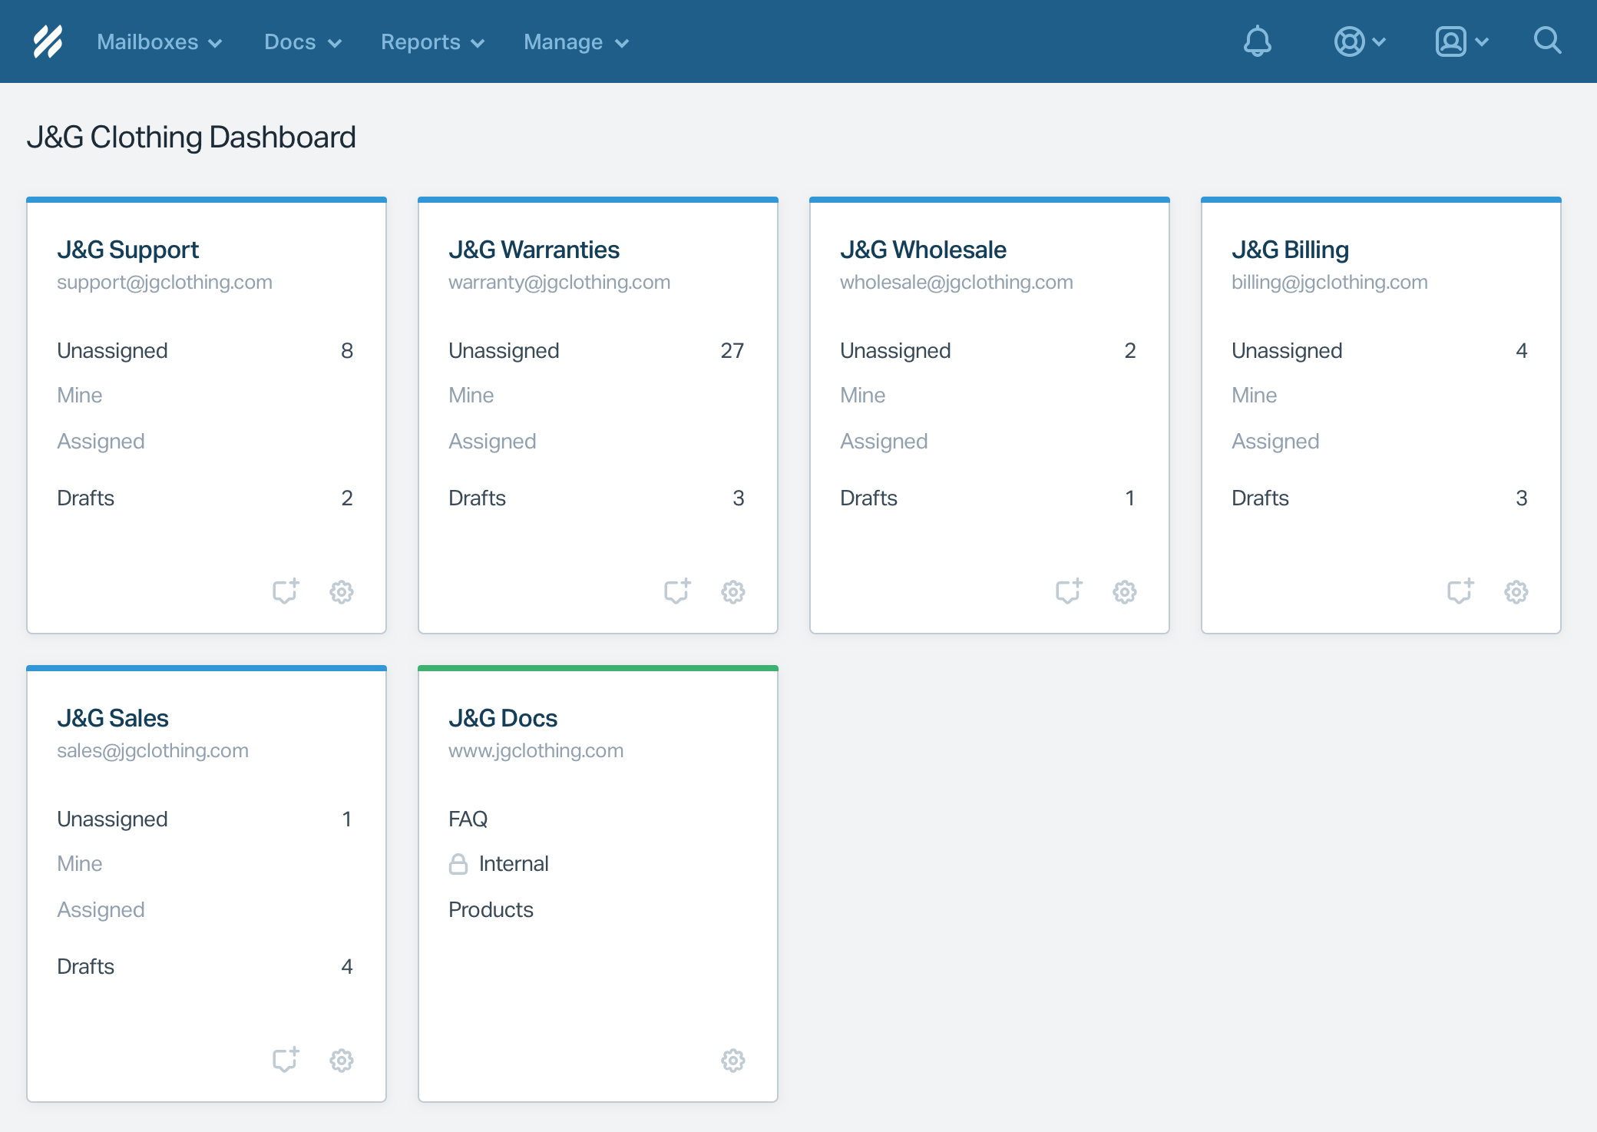Open the Docs navigation menu
This screenshot has width=1597, height=1132.
tap(303, 42)
